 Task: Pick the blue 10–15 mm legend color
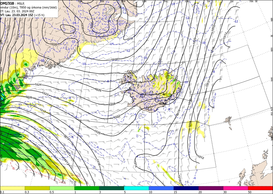pos(161,188)
